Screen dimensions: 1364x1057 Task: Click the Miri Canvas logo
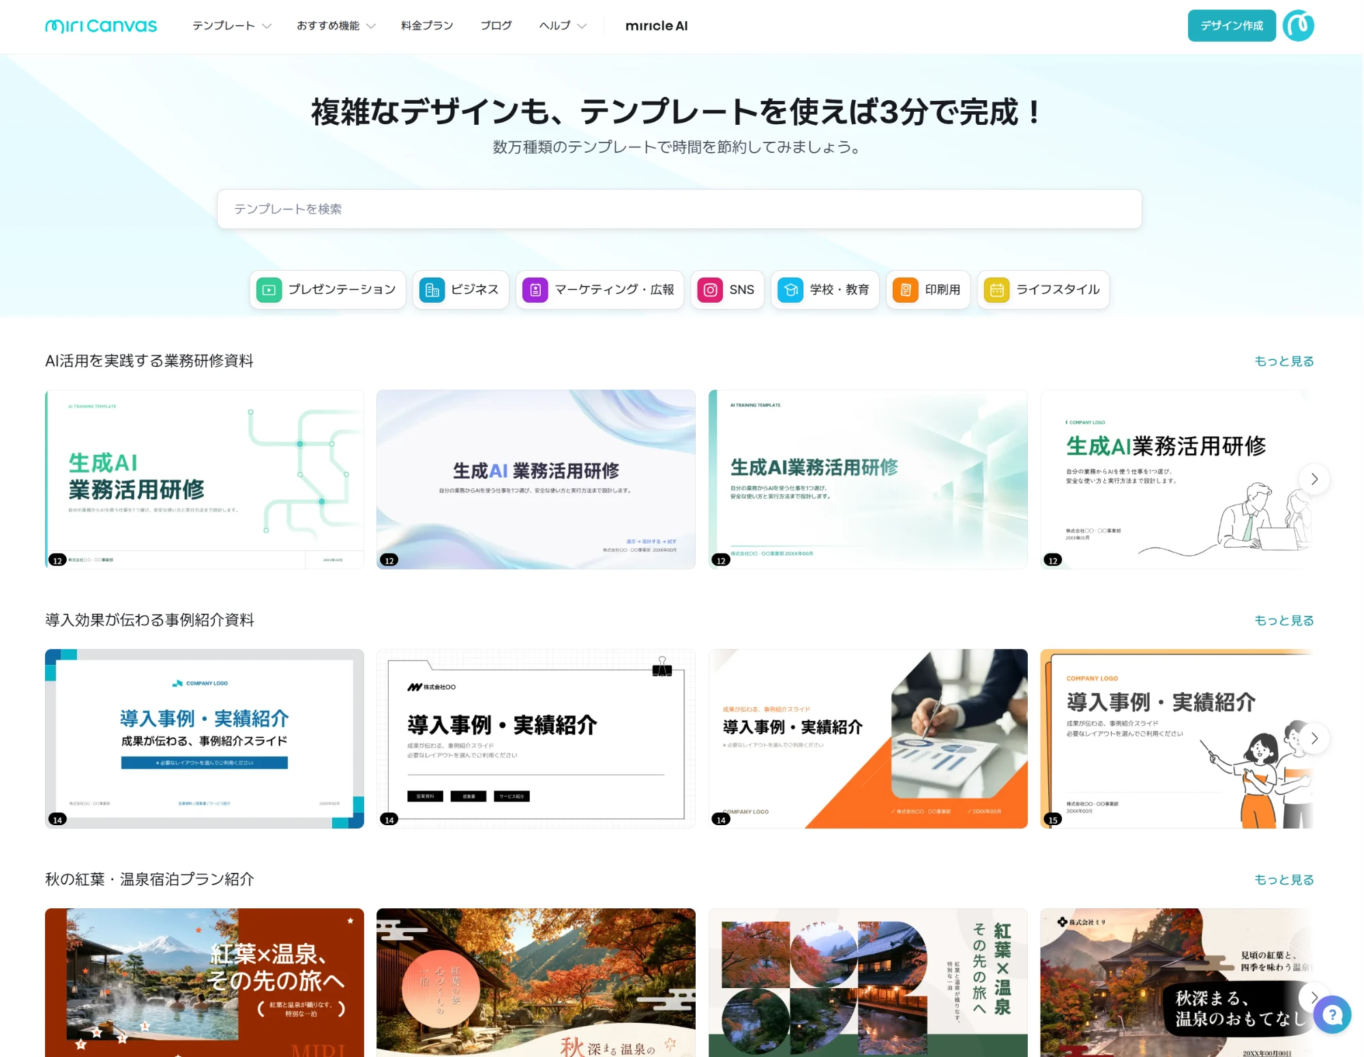coord(101,26)
